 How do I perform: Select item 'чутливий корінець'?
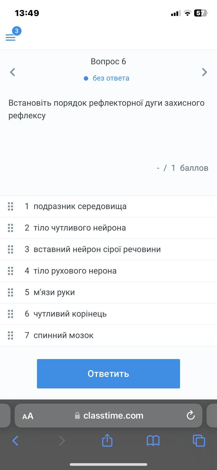(108, 314)
